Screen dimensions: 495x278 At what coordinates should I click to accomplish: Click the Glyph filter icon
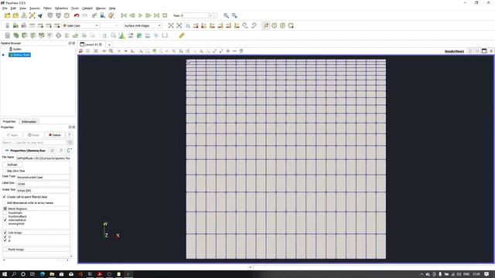(x=59, y=36)
